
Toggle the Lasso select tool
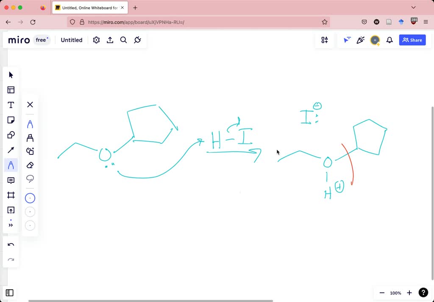[x=30, y=179]
